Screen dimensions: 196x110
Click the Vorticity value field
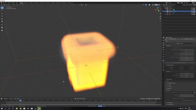tap(187, 77)
